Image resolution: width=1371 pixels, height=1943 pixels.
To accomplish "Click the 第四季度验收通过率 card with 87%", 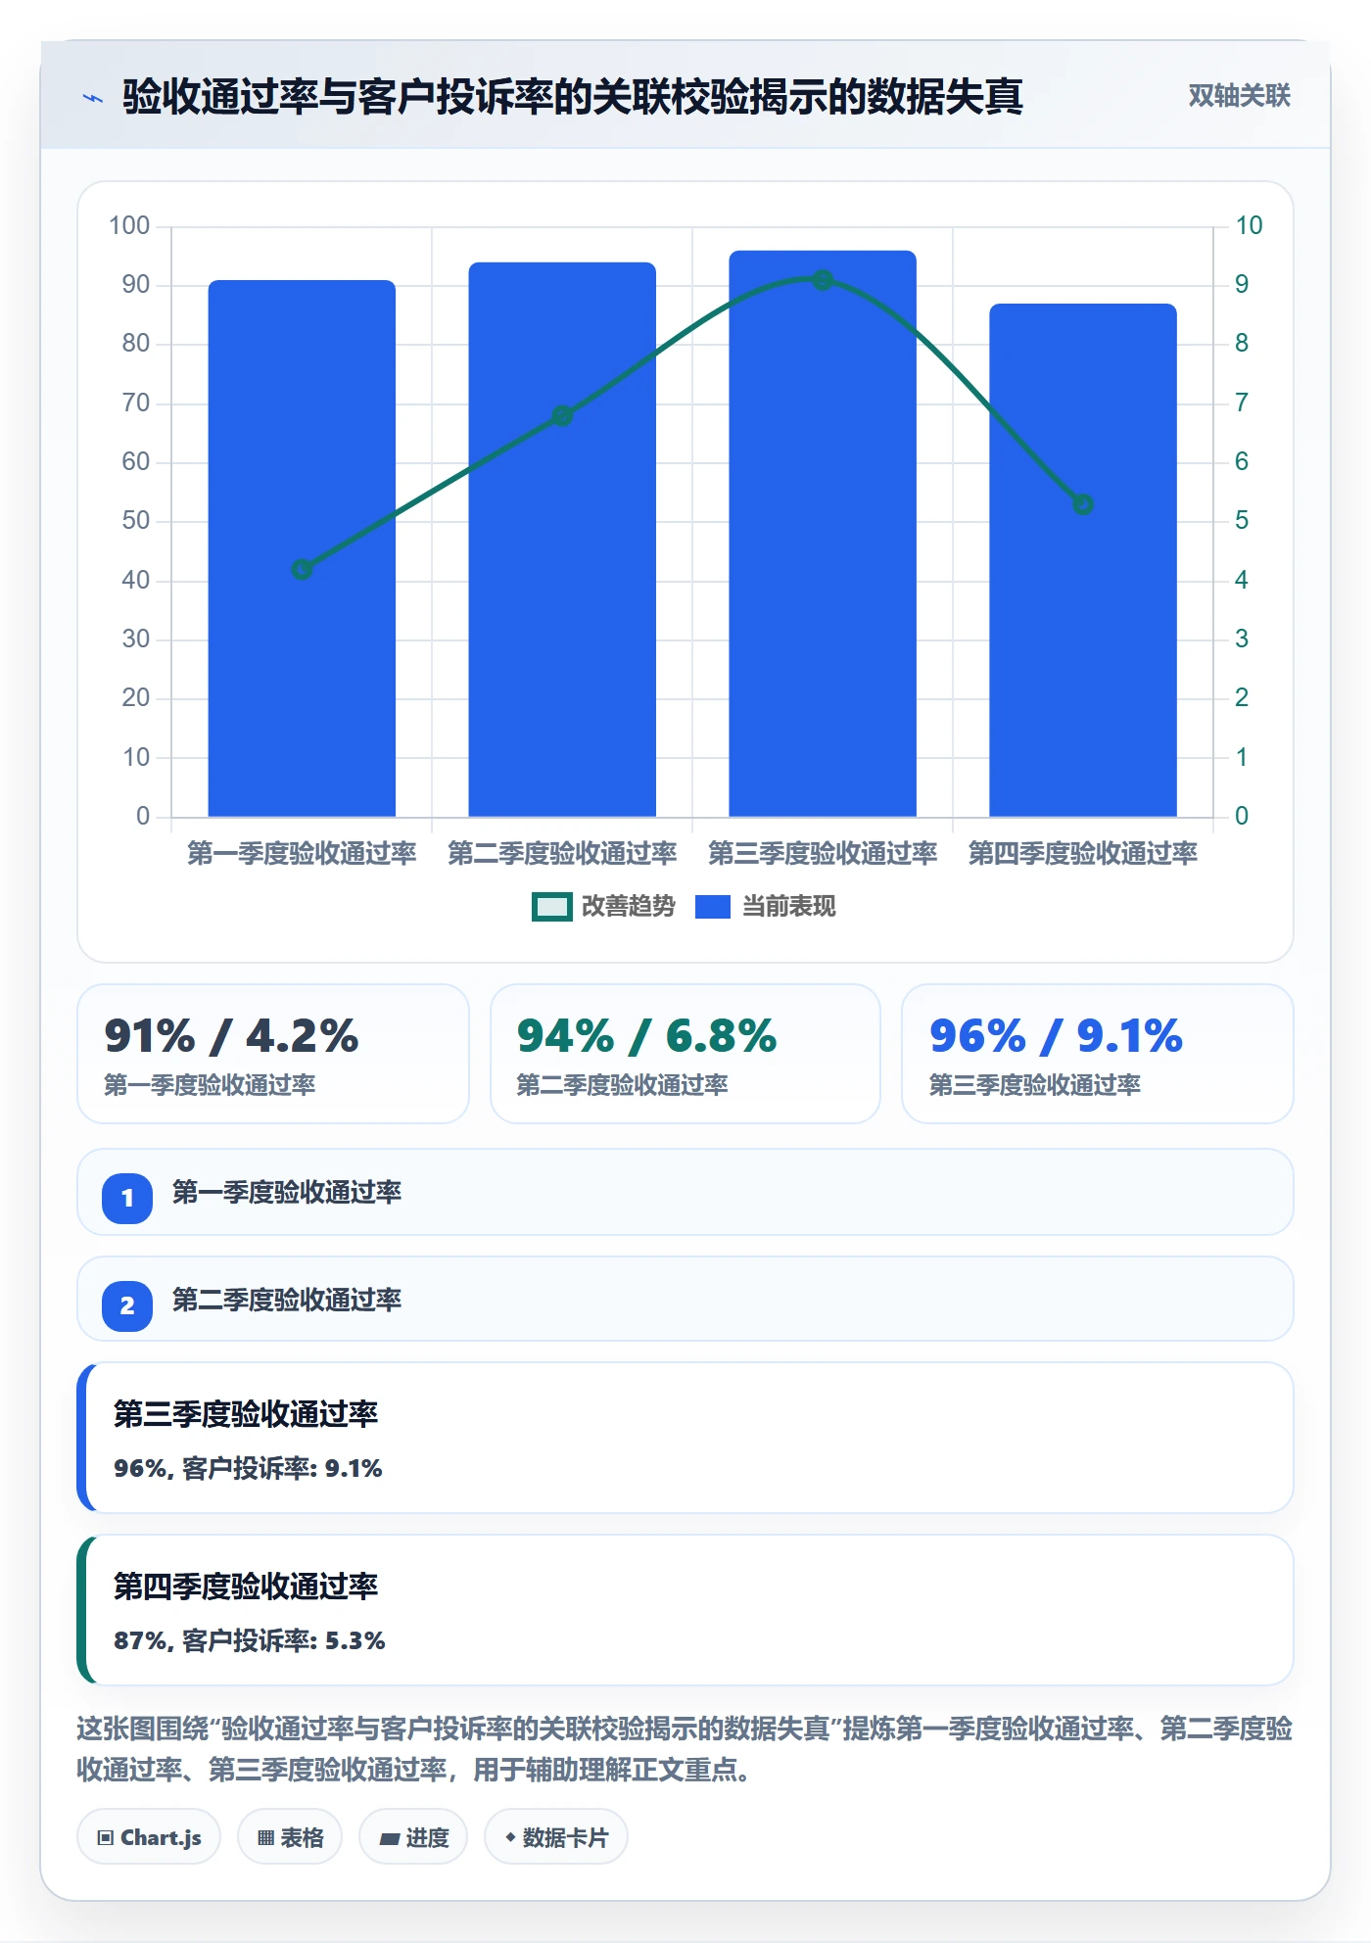I will coord(685,1610).
